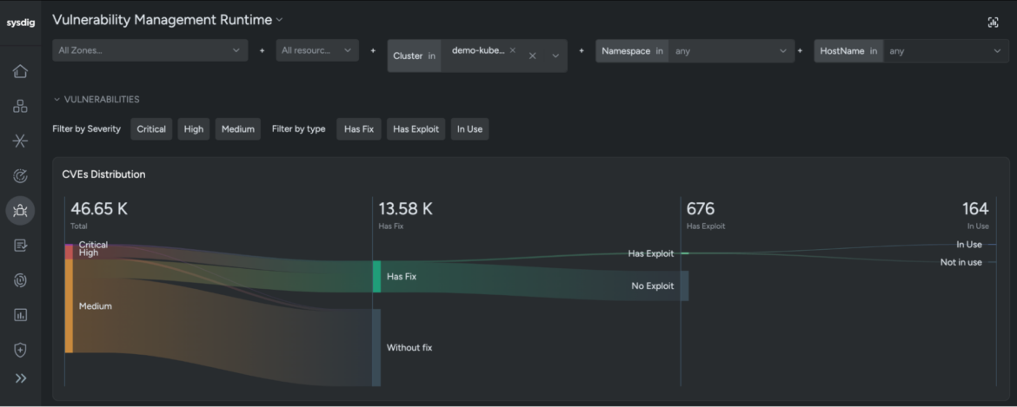This screenshot has width=1017, height=407.
Task: Open the Home sidebar icon
Action: pos(20,71)
